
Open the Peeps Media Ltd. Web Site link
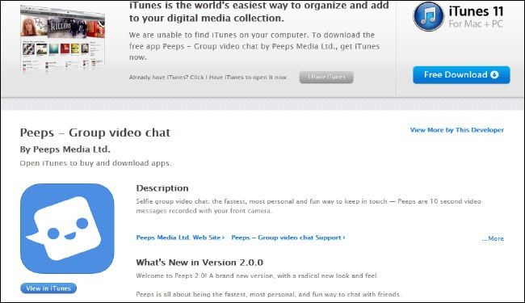[180, 238]
